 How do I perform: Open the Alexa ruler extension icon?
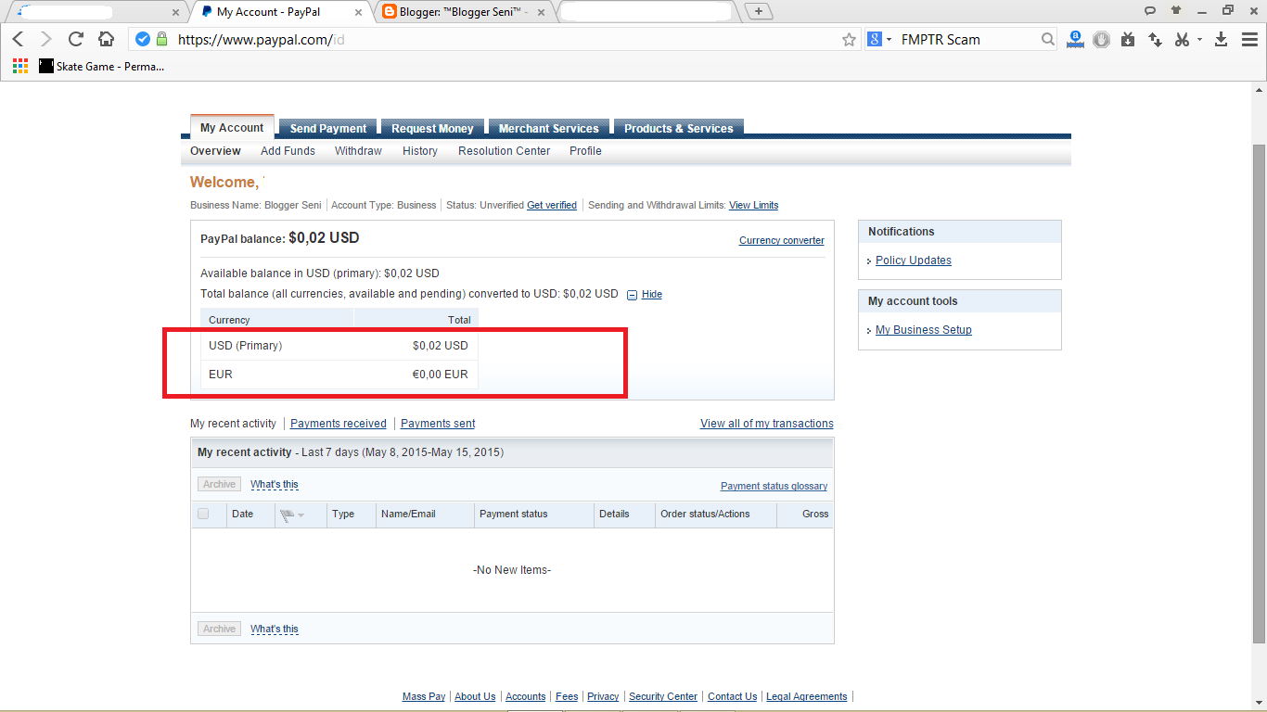point(1075,39)
